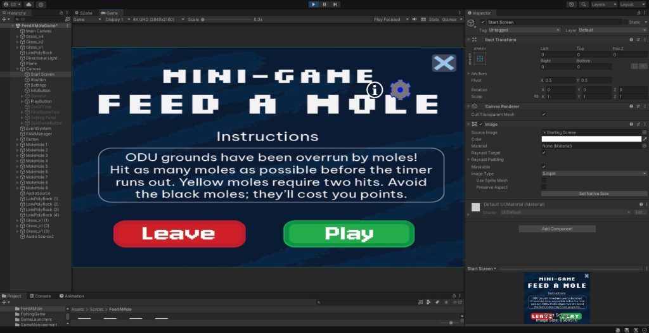Click the info icon in Game view
Image resolution: width=649 pixels, height=333 pixels.
click(375, 90)
